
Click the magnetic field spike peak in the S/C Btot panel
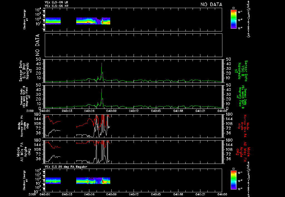pyautogui.click(x=102, y=63)
